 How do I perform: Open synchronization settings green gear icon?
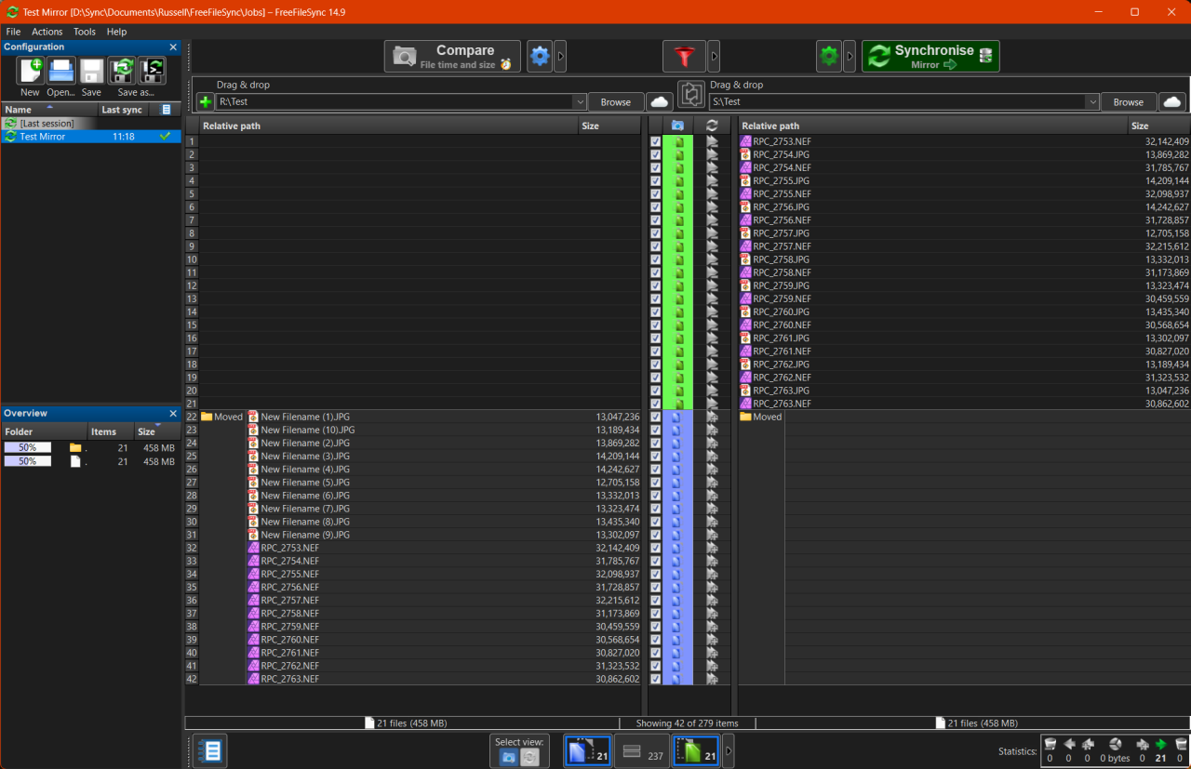pos(828,56)
